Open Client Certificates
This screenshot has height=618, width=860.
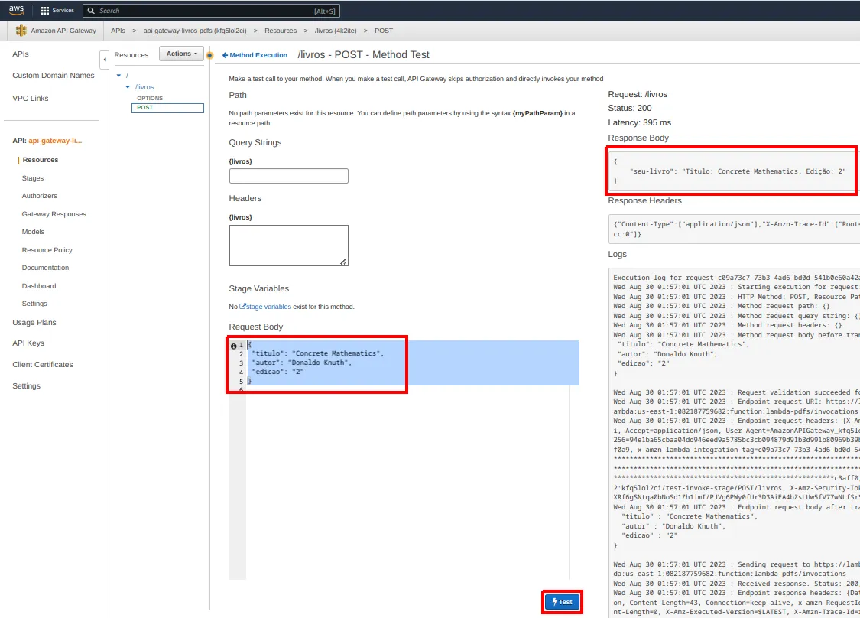pos(42,364)
